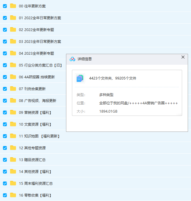
Task: Click folder icon of 09 营销资源
Action: (13, 112)
